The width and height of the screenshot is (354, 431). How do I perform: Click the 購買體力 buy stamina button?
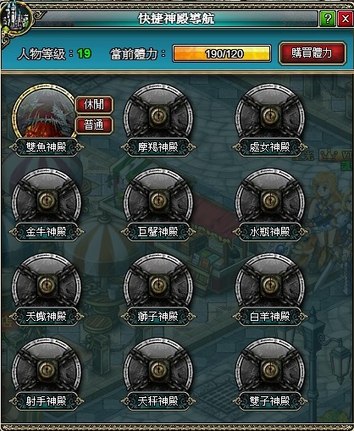(312, 53)
